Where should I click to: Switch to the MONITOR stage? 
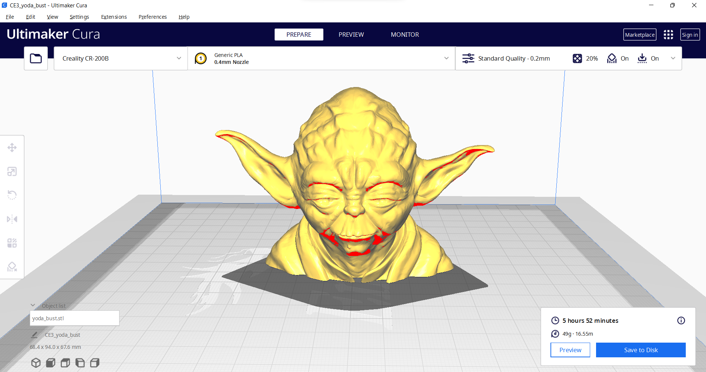point(405,35)
